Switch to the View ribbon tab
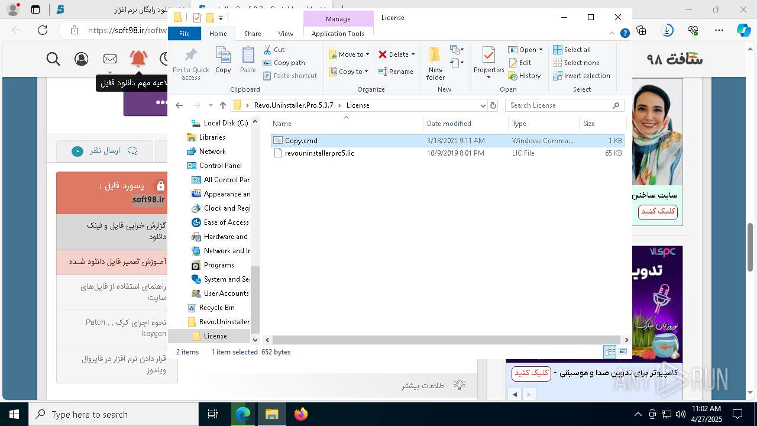 (x=286, y=34)
